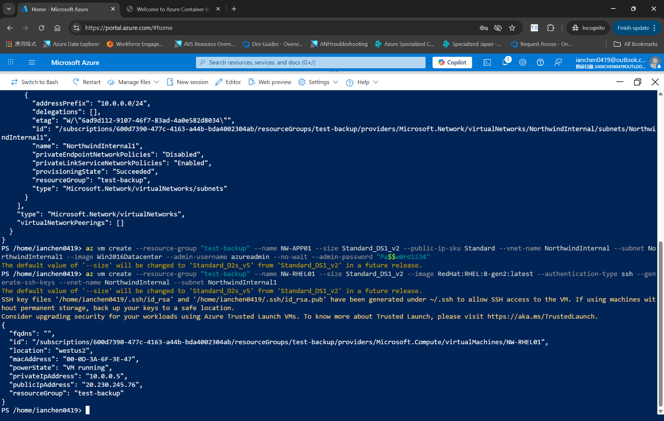Click the account avatar picture
The width and height of the screenshot is (664, 421).
(655, 62)
